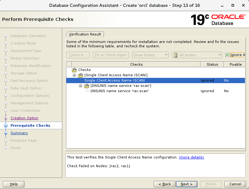Click the Creation Option step bullet icon

[6, 118]
